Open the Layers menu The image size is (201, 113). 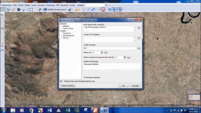click(x=34, y=5)
